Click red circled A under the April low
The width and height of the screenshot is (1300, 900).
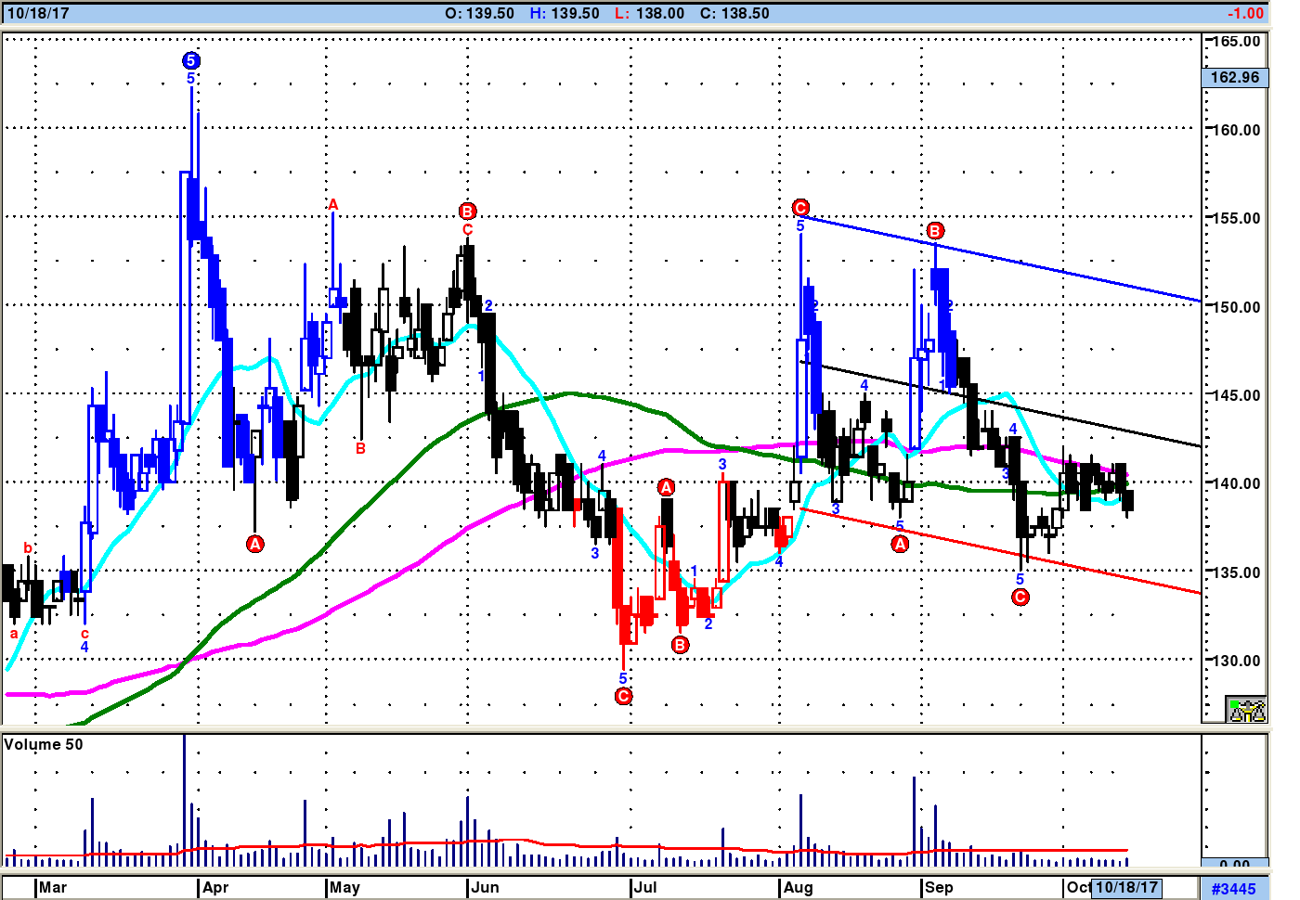(254, 544)
